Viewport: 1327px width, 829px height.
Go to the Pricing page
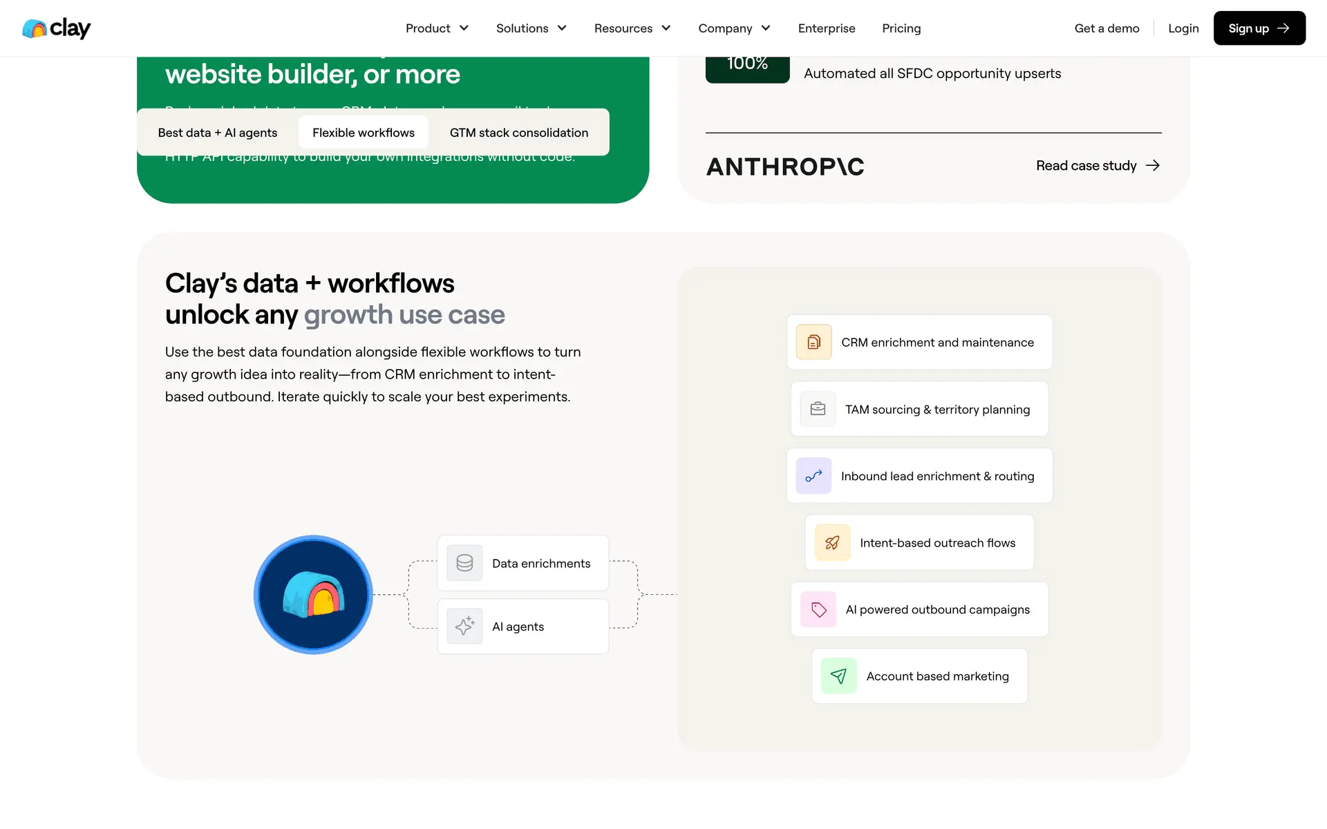coord(901,28)
